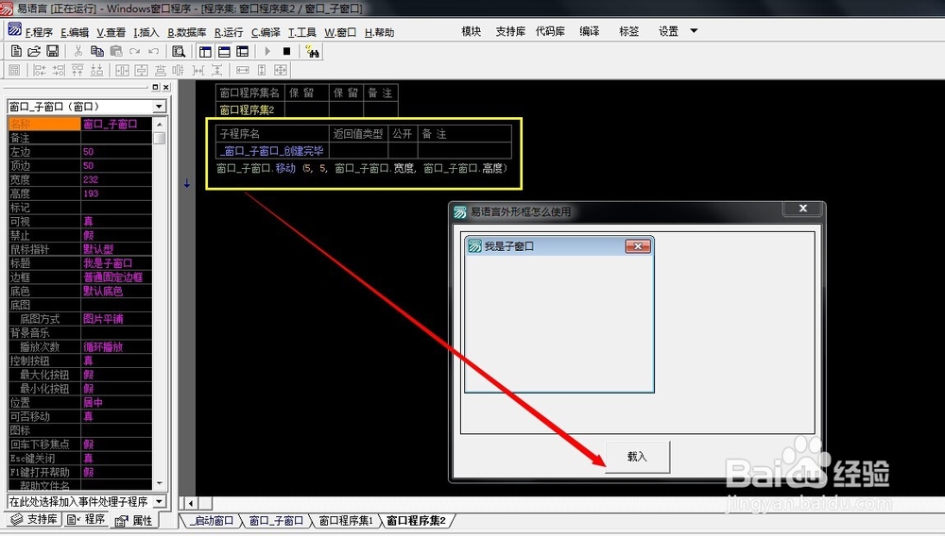Click the Undo arrow icon
945x536 pixels.
154,52
